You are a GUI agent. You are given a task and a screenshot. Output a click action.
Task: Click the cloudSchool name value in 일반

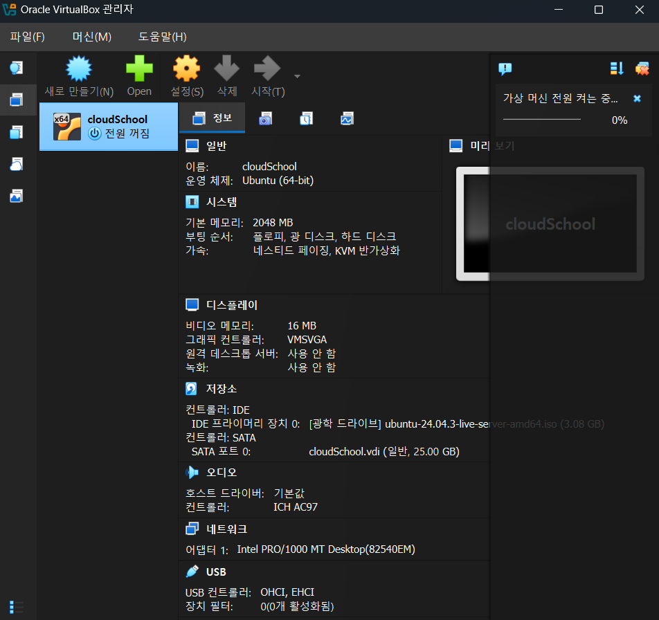tap(269, 167)
